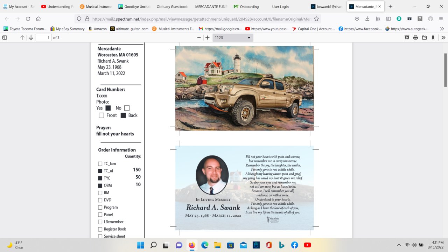Switch to Understanding YouTube tab
The width and height of the screenshot is (448, 252).
(x=57, y=6)
